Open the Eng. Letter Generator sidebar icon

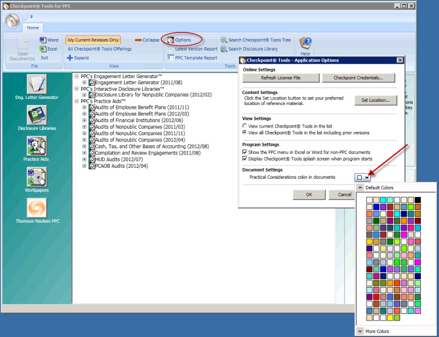pyautogui.click(x=37, y=84)
